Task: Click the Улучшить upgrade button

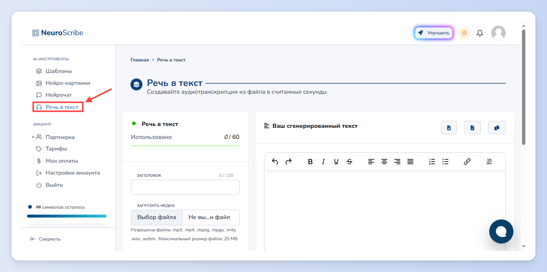Action: [434, 33]
